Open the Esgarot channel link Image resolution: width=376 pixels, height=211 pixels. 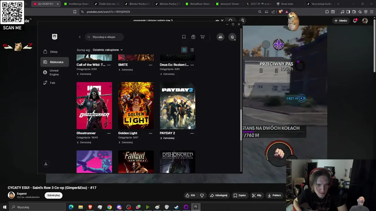[x=22, y=194]
